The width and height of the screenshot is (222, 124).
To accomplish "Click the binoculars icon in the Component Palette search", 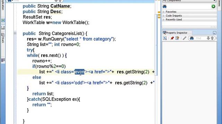I will pos(164,7).
